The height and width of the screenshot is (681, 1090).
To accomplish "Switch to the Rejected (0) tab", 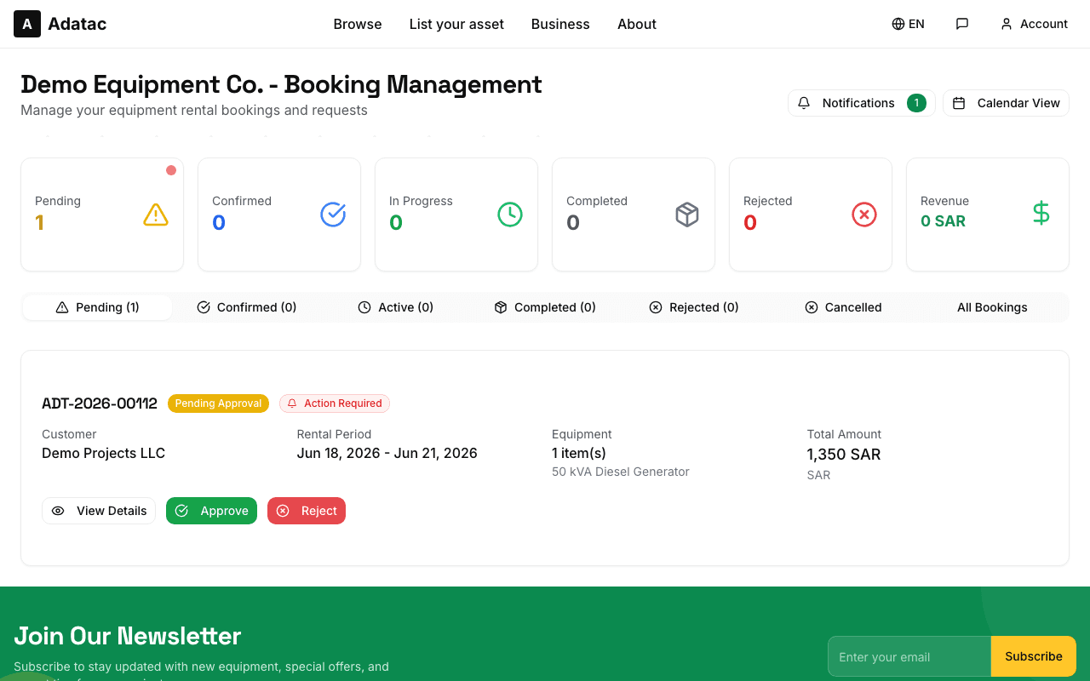I will point(694,307).
